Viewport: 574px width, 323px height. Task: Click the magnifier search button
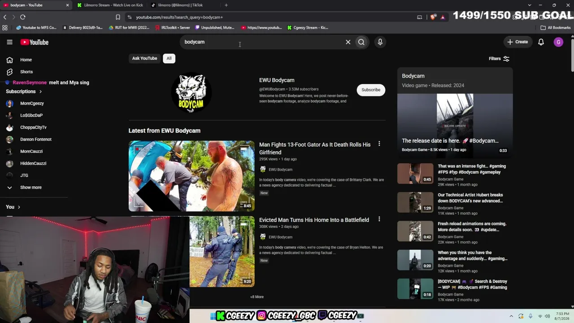(x=361, y=42)
